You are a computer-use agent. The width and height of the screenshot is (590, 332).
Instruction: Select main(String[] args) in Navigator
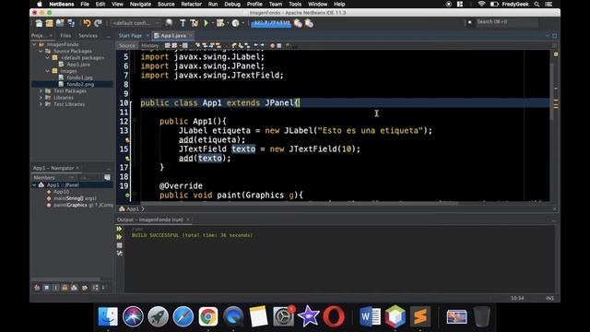click(x=75, y=198)
